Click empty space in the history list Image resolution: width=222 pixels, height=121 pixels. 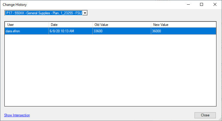pos(110,70)
